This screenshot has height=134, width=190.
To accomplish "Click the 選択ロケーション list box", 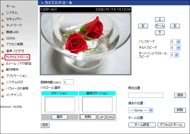I will [x=97, y=104].
